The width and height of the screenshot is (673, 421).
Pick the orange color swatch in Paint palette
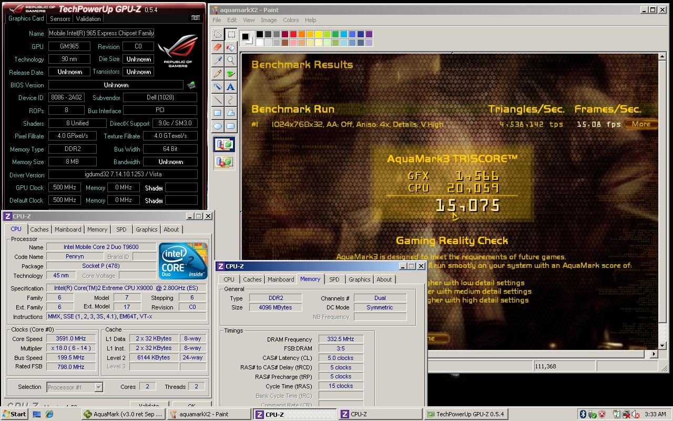click(301, 34)
